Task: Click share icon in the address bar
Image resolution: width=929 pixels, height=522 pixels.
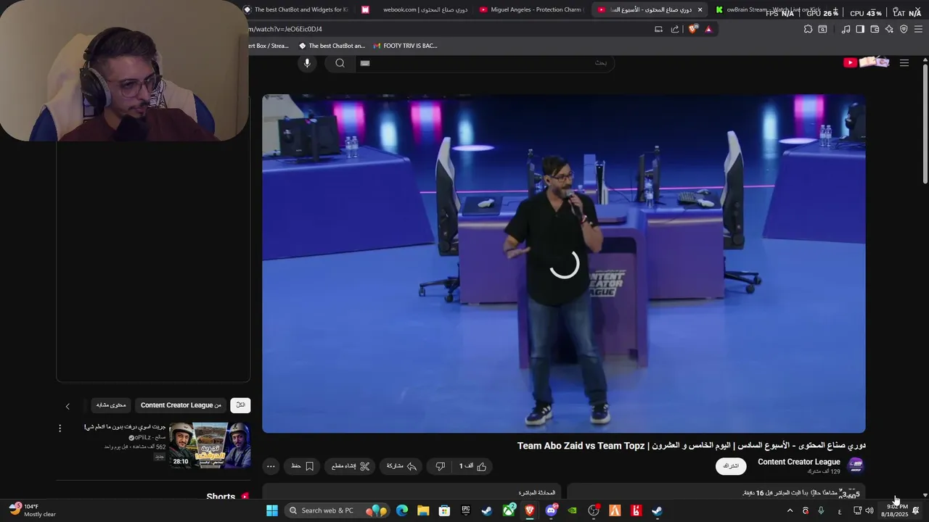Action: 675,29
